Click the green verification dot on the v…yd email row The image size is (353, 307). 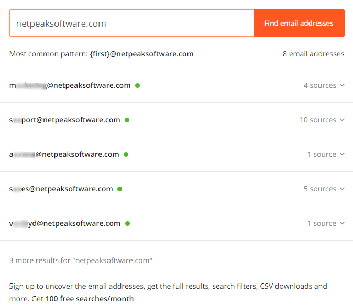128,224
